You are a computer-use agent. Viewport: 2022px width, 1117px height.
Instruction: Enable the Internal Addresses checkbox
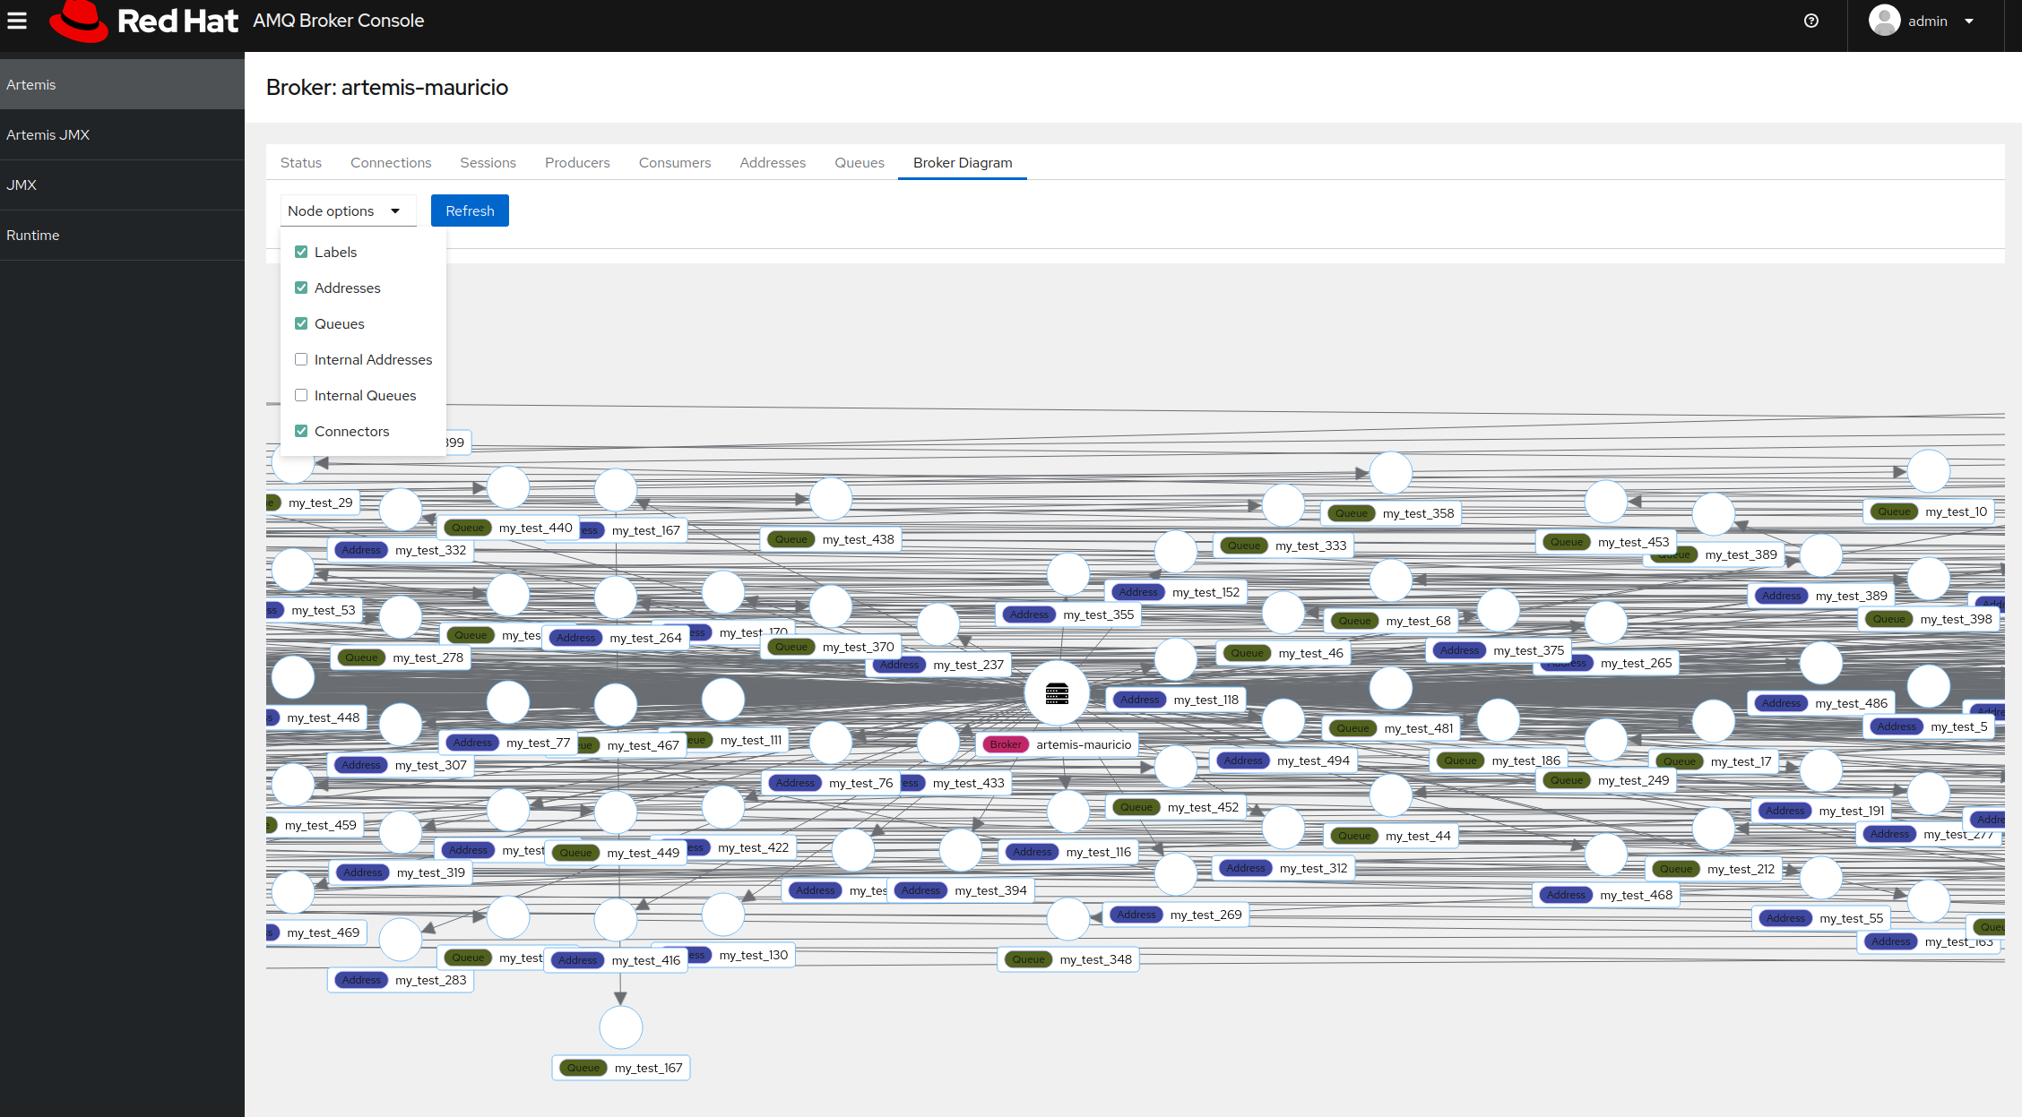tap(301, 360)
